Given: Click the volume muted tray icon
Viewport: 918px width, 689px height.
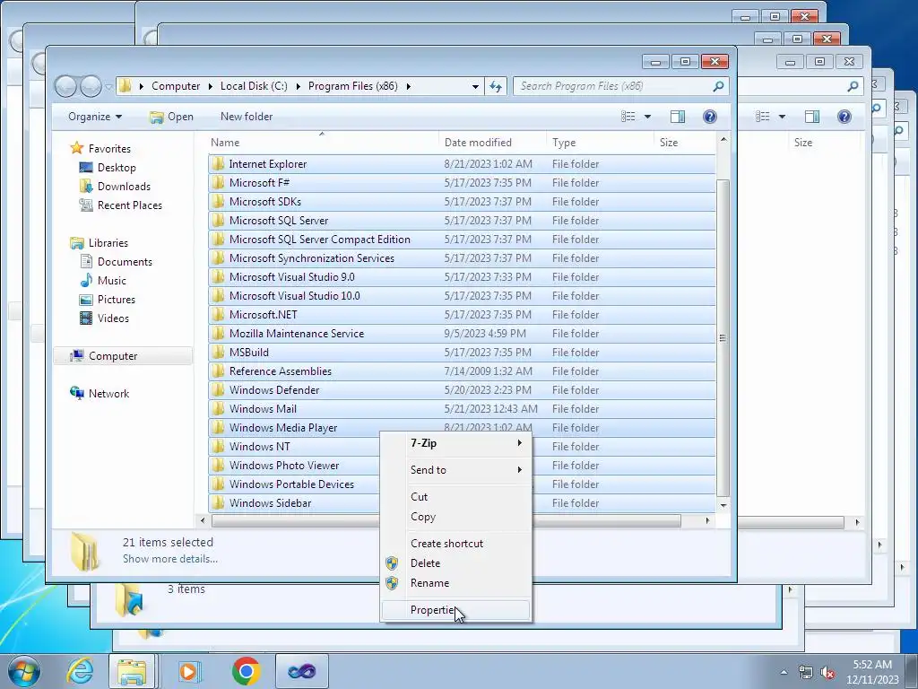Looking at the screenshot, I should click(827, 673).
